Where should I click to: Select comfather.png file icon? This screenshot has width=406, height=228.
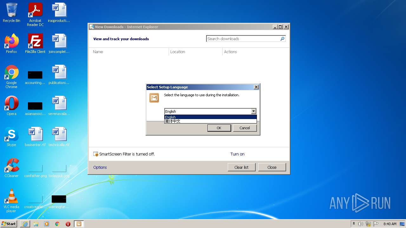click(x=35, y=170)
